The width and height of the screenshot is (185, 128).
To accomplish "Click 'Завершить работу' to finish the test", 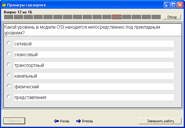I will tap(160, 121).
